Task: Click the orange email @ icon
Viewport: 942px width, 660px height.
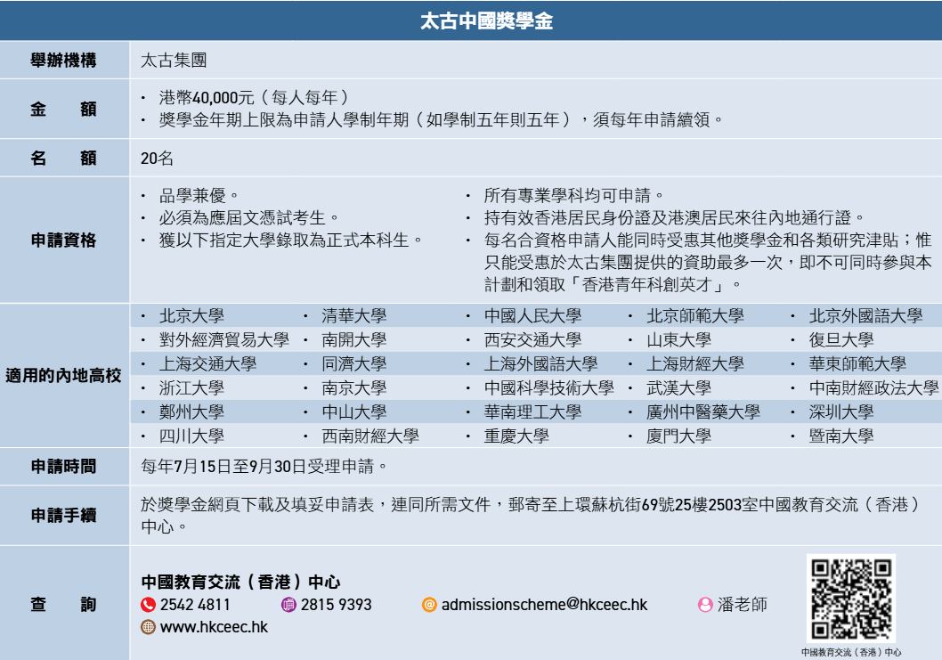Action: [x=429, y=605]
